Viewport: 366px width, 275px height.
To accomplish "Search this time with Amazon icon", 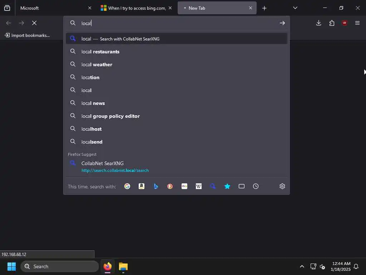I will (142, 186).
